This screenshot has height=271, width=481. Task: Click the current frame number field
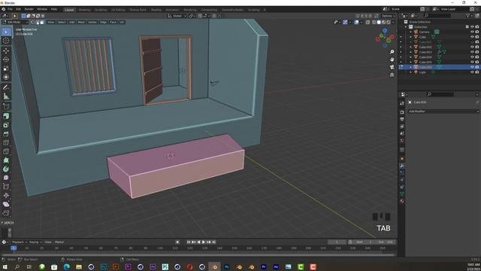pos(337,242)
